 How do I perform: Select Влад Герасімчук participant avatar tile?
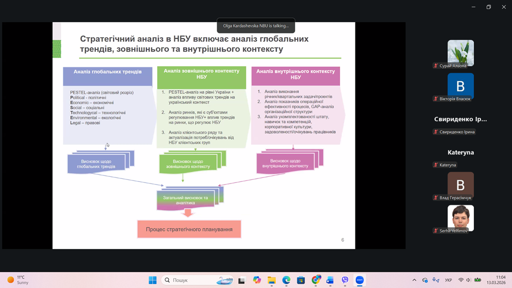pyautogui.click(x=460, y=184)
